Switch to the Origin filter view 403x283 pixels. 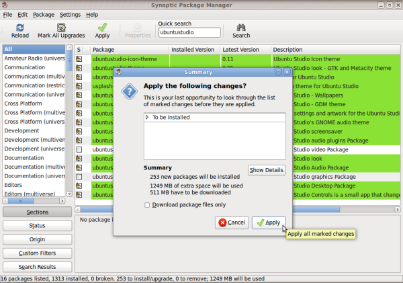click(x=37, y=239)
